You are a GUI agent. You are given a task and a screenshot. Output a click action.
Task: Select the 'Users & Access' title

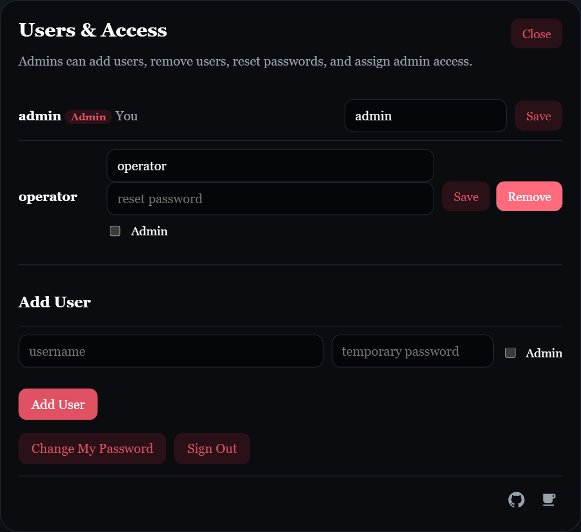tap(93, 30)
